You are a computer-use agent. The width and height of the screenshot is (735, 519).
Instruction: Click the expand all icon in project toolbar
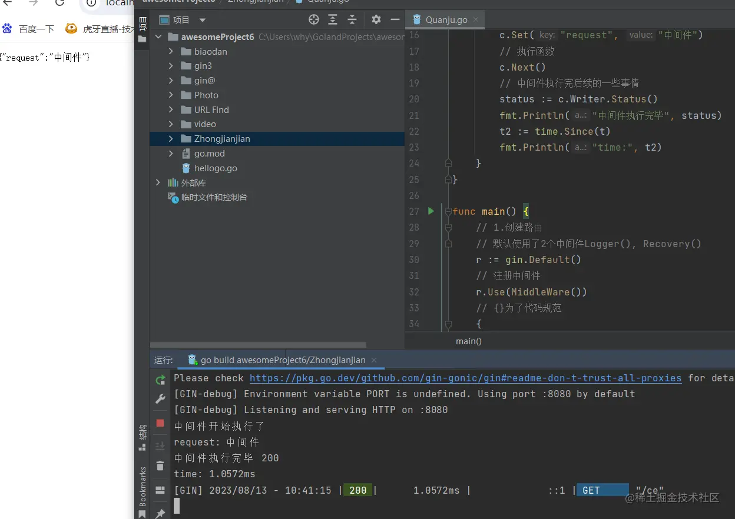[x=333, y=20]
